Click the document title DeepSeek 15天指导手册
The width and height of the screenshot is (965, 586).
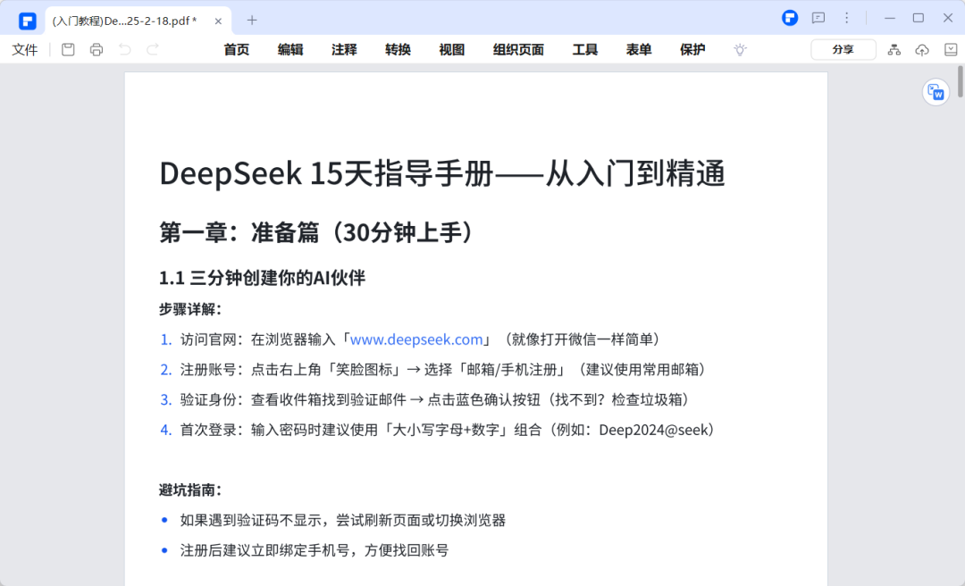[442, 173]
